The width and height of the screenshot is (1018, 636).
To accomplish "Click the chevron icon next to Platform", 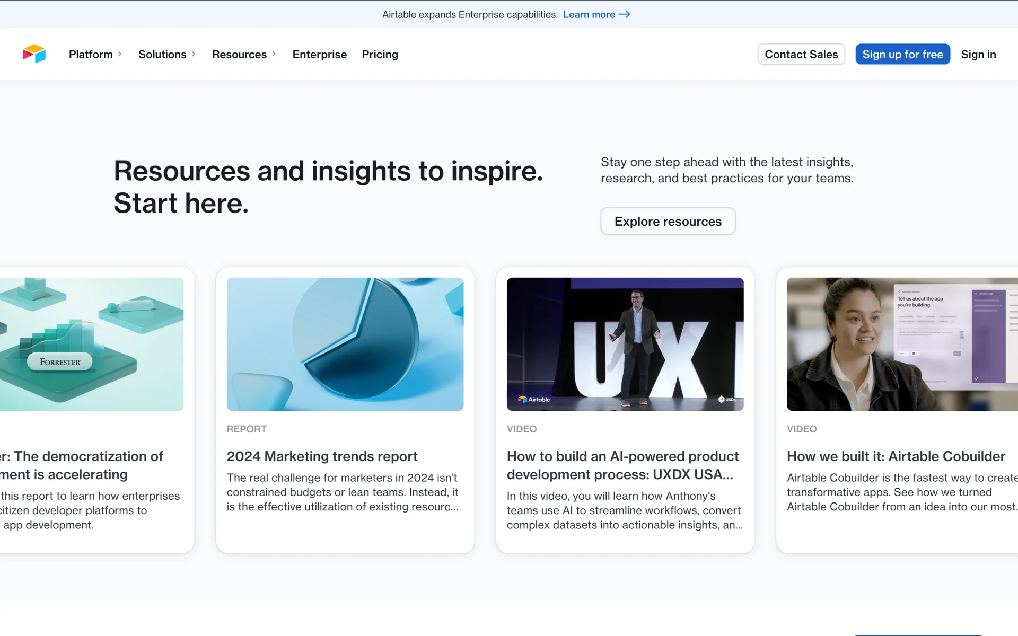I will click(120, 54).
